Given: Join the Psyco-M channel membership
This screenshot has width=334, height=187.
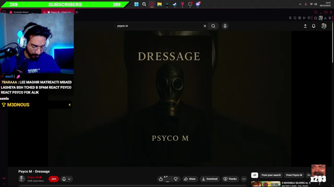Looking at the screenshot, I should pos(53,179).
